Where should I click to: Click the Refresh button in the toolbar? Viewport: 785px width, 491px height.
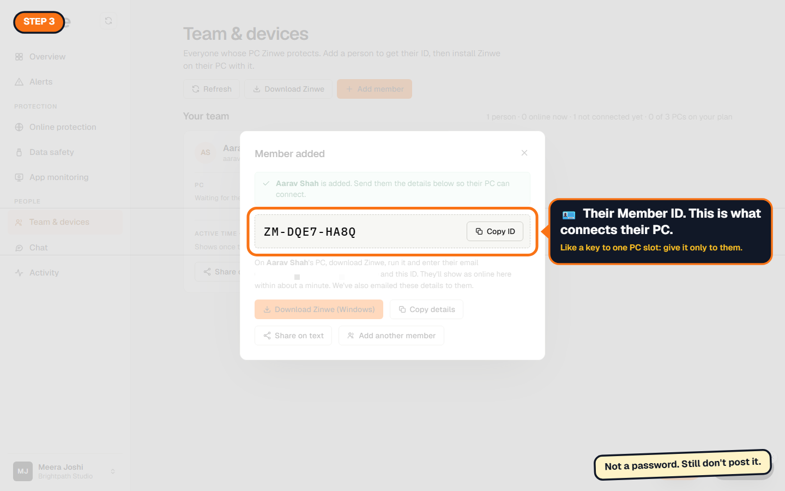pyautogui.click(x=212, y=89)
